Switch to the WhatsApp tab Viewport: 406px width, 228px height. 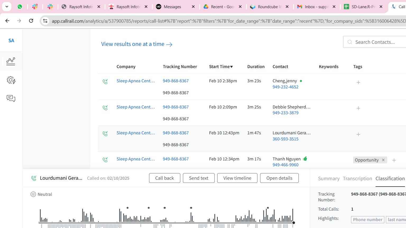tap(20, 7)
